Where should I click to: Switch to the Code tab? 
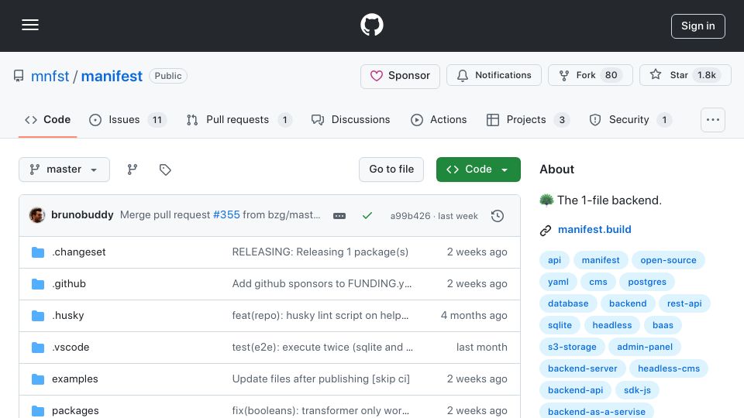[47, 120]
